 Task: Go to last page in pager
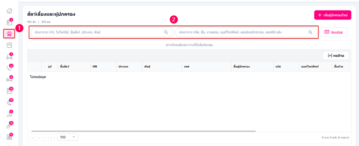pos(52,137)
